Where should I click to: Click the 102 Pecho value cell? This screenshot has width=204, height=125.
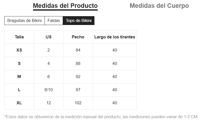click(x=78, y=103)
